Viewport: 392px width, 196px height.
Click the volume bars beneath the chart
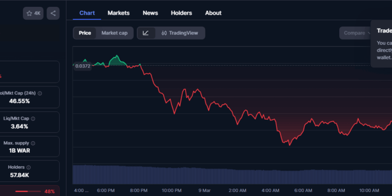tap(232, 175)
